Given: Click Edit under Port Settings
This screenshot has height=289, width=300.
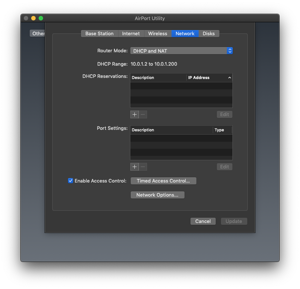Looking at the screenshot, I should (x=224, y=167).
